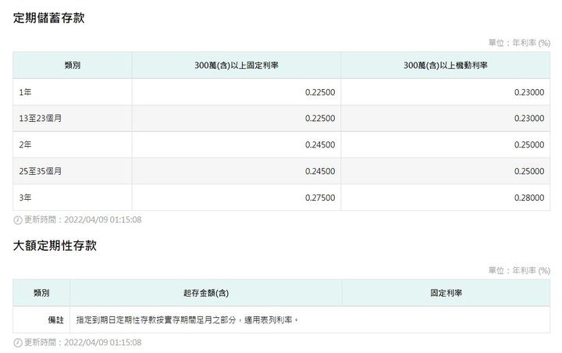Select the 備註 row label

(56, 319)
